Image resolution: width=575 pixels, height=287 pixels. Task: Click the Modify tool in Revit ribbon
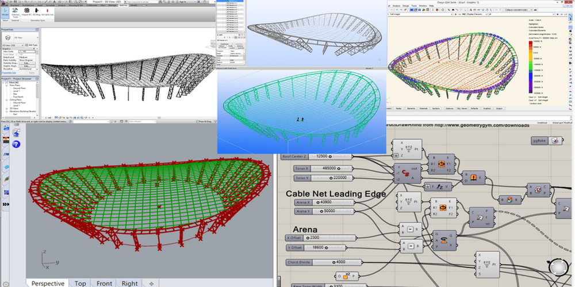click(5, 11)
